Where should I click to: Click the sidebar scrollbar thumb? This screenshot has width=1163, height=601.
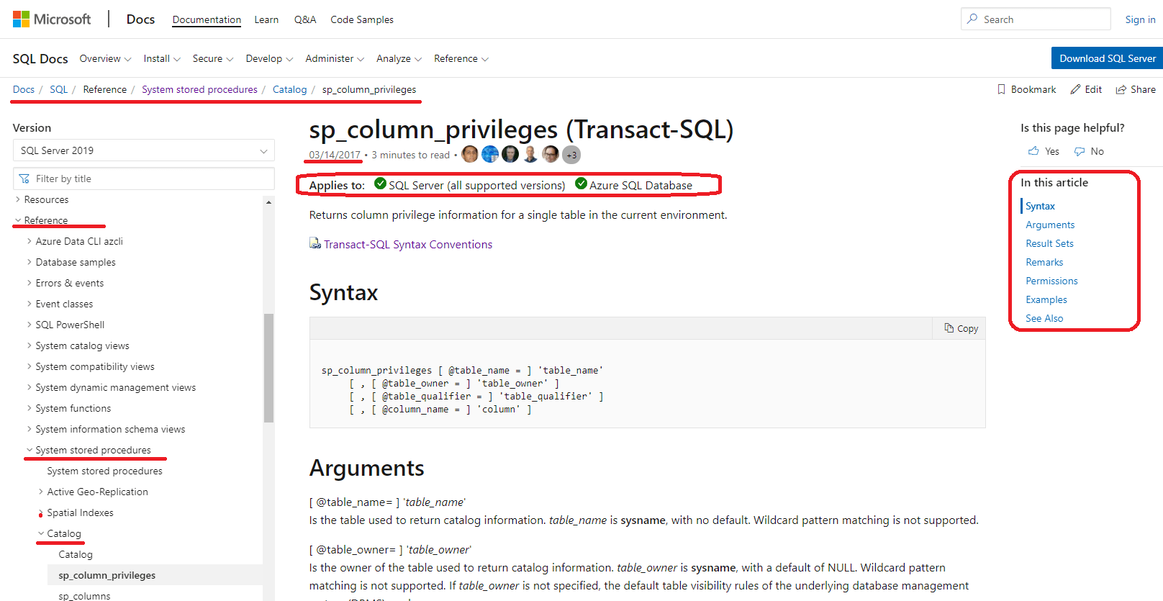[x=268, y=367]
